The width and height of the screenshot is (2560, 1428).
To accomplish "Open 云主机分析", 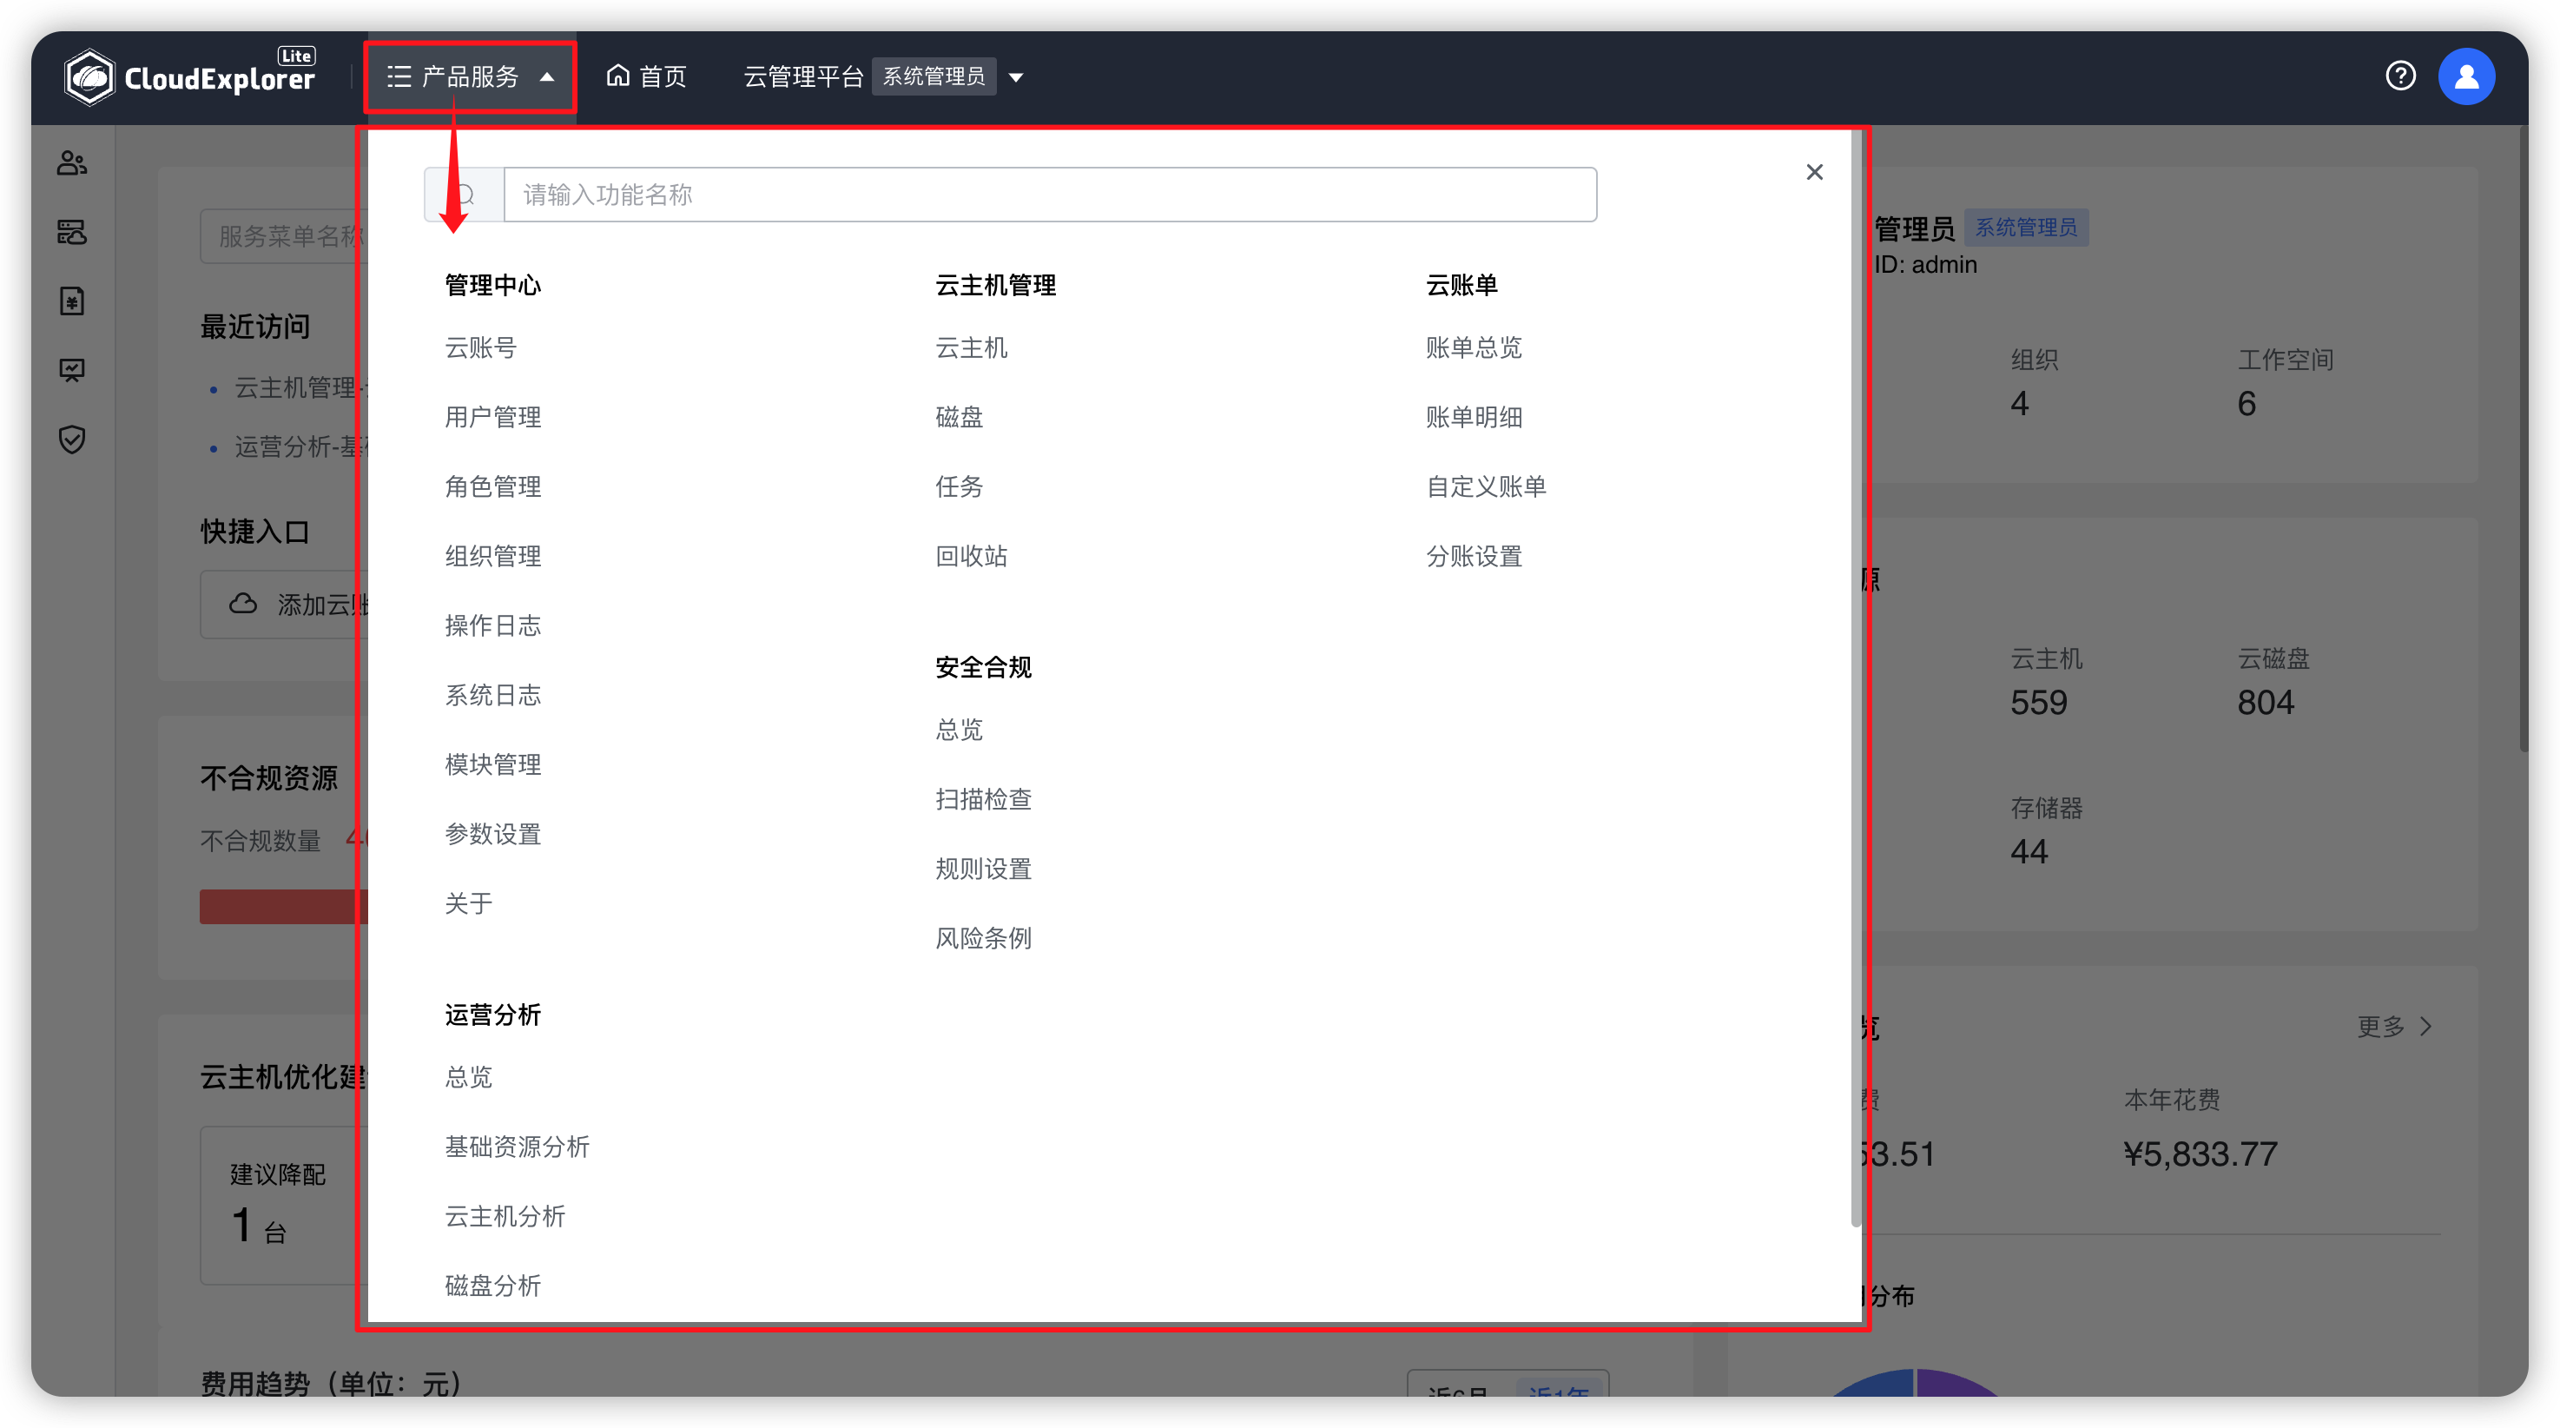I will point(505,1217).
